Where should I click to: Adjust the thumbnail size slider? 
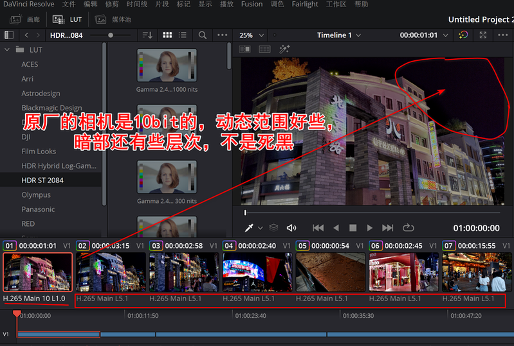(x=111, y=35)
